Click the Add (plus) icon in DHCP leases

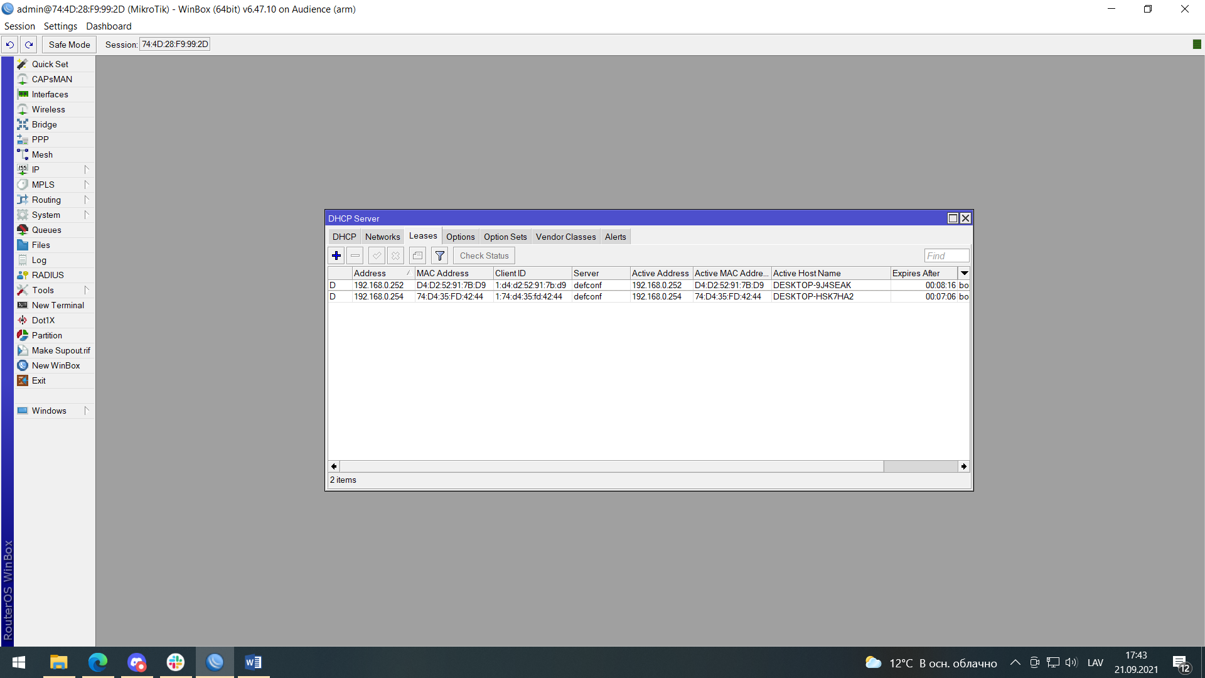336,256
